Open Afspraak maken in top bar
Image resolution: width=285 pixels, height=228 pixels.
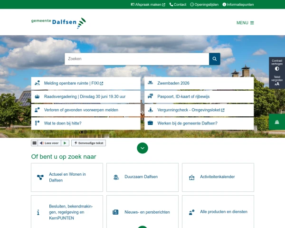(x=148, y=5)
